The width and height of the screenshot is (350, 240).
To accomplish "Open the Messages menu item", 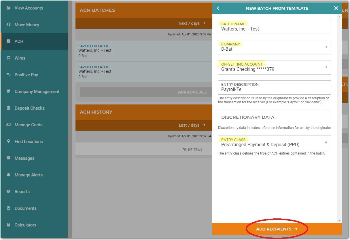I will (x=24, y=158).
